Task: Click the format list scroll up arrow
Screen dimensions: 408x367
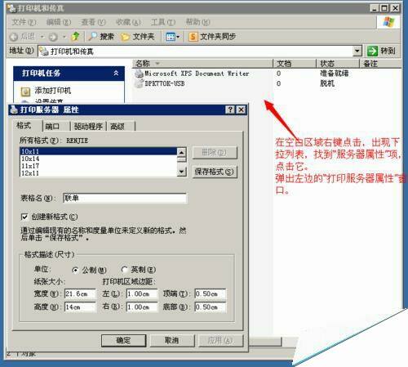Action: (182, 152)
